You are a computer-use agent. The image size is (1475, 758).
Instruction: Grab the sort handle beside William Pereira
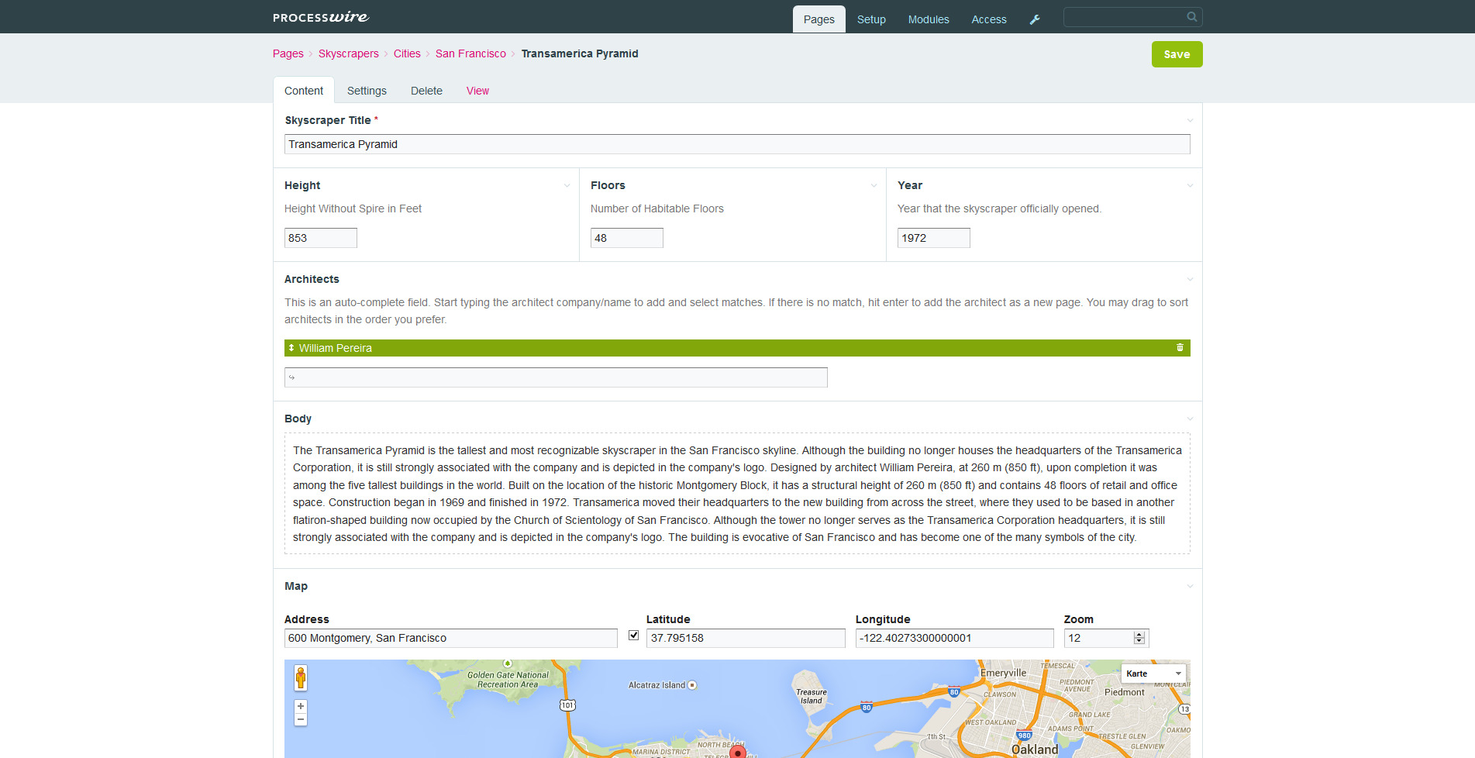tap(291, 348)
